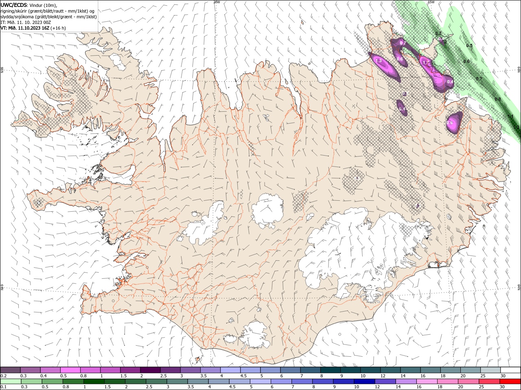Click the 0.8 rain value offshore
This screenshot has width=521, height=390.
[497, 99]
